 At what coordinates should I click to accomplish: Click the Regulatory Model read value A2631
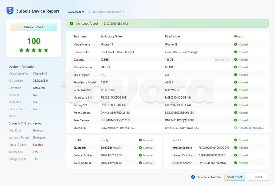169,82
